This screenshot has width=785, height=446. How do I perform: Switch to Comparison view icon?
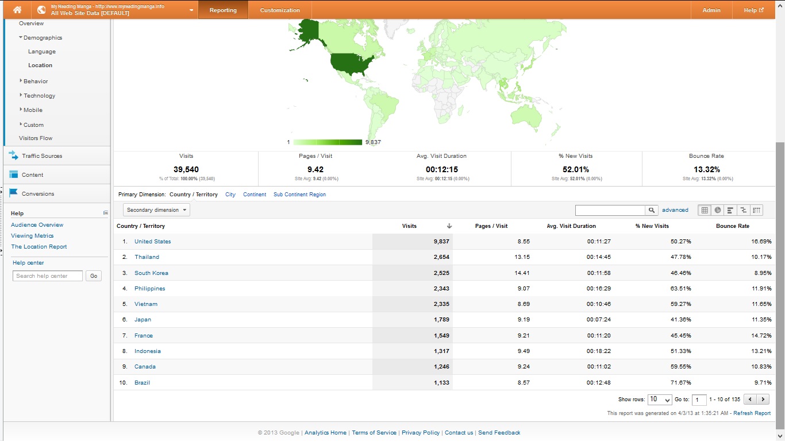point(744,210)
